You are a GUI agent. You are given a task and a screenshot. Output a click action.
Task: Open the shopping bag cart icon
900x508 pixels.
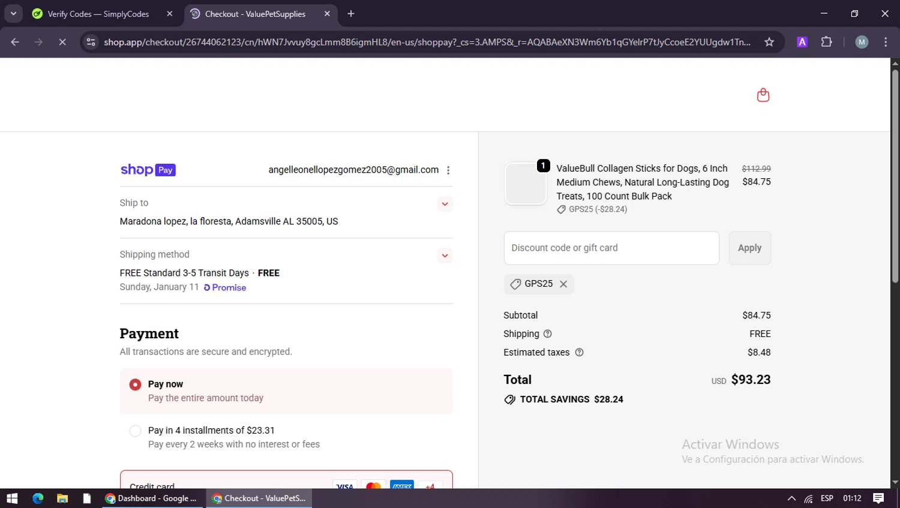tap(763, 95)
